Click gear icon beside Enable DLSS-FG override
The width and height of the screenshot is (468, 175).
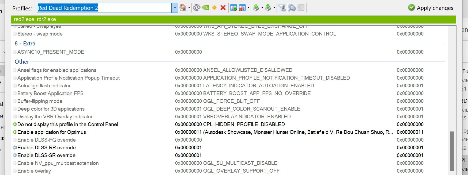click(x=15, y=140)
